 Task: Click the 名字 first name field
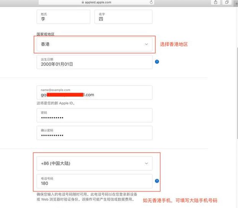point(124,17)
